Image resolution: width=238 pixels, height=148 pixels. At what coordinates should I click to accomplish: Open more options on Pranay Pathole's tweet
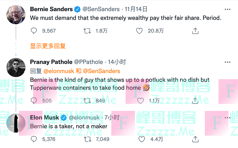click(227, 62)
